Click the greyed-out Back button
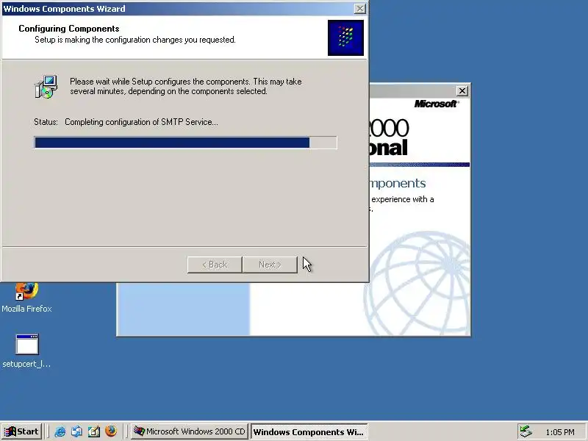Viewport: 588px width, 441px height. pyautogui.click(x=215, y=265)
